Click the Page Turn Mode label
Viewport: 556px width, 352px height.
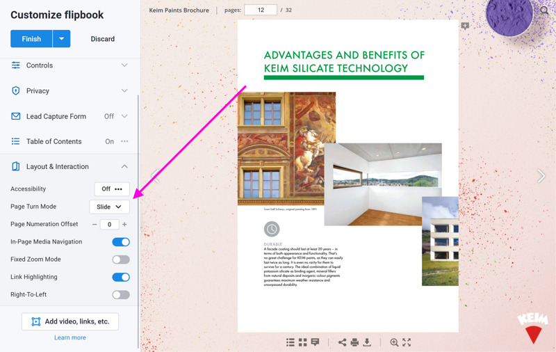point(33,207)
